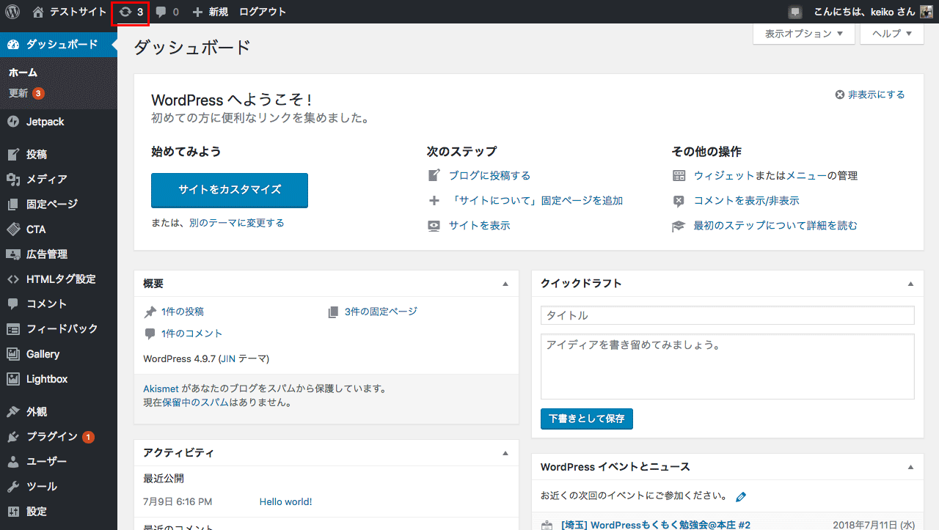Click 別のテーマに変更する link
Viewport: 939px width, 530px height.
pyautogui.click(x=236, y=223)
